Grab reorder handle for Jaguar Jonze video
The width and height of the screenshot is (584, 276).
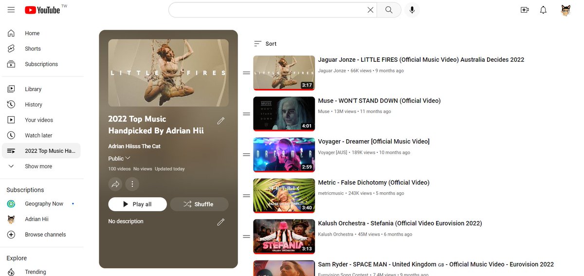(246, 73)
